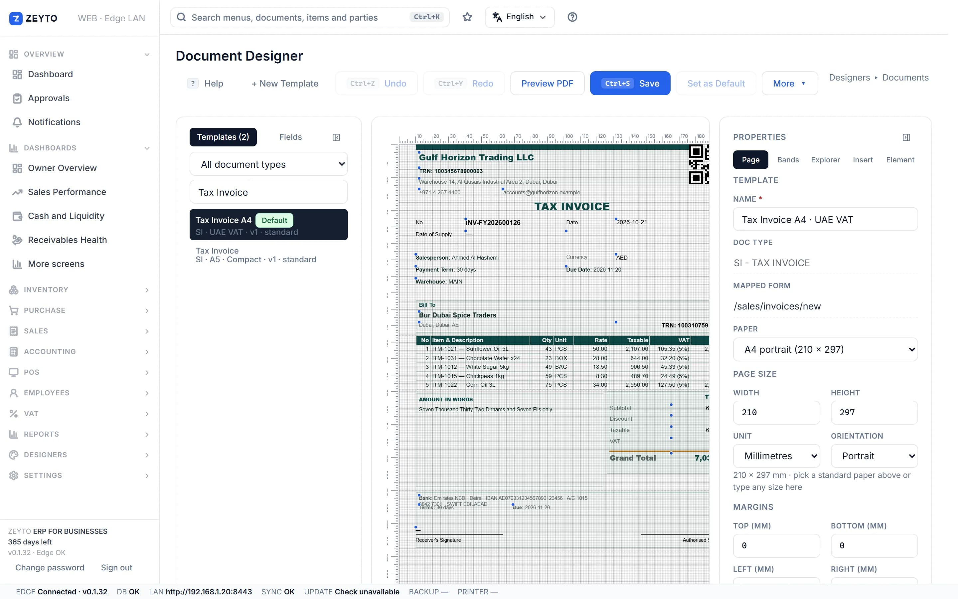Click the Sign out link
958x599 pixels.
coord(116,568)
